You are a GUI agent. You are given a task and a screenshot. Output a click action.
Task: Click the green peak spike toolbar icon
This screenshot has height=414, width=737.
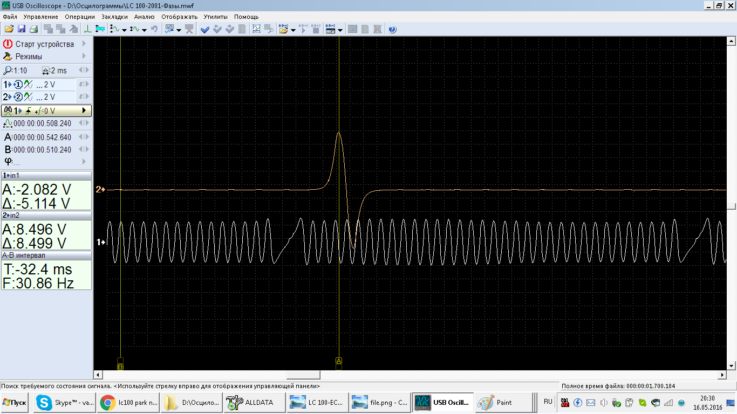pyautogui.click(x=87, y=29)
